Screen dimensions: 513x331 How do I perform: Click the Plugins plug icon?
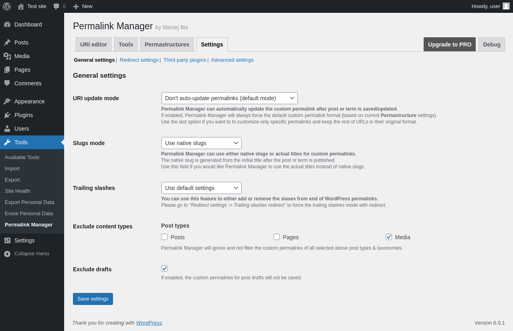click(7, 115)
